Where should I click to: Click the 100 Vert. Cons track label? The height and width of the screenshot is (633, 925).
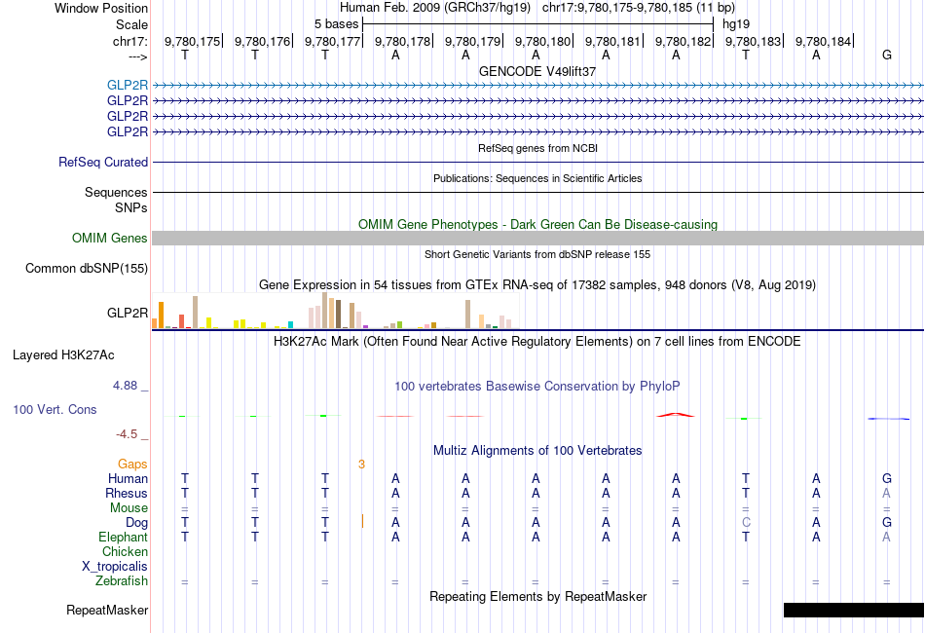55,409
